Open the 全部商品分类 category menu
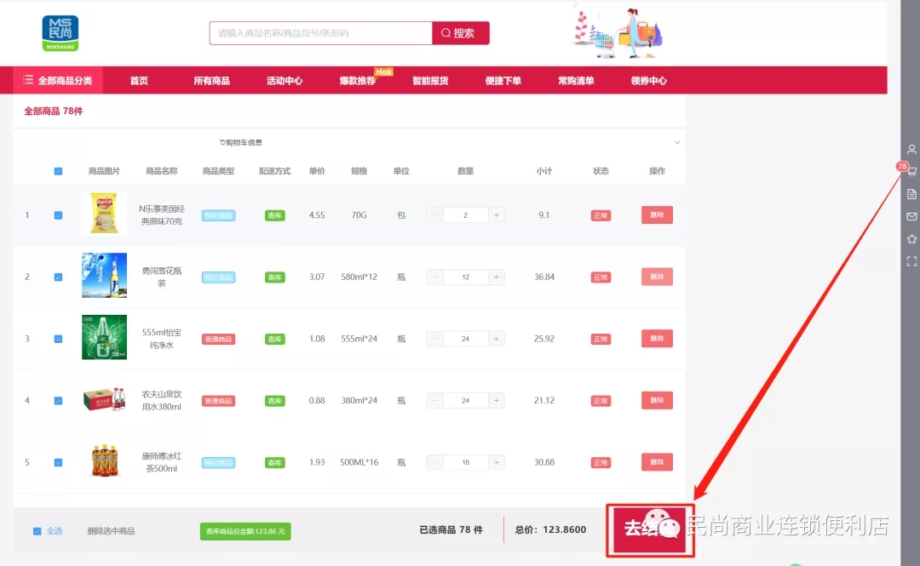920x566 pixels. 57,81
